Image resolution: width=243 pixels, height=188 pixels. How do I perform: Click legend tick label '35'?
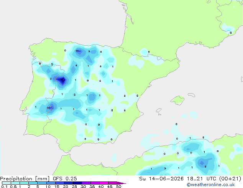click(x=92, y=186)
